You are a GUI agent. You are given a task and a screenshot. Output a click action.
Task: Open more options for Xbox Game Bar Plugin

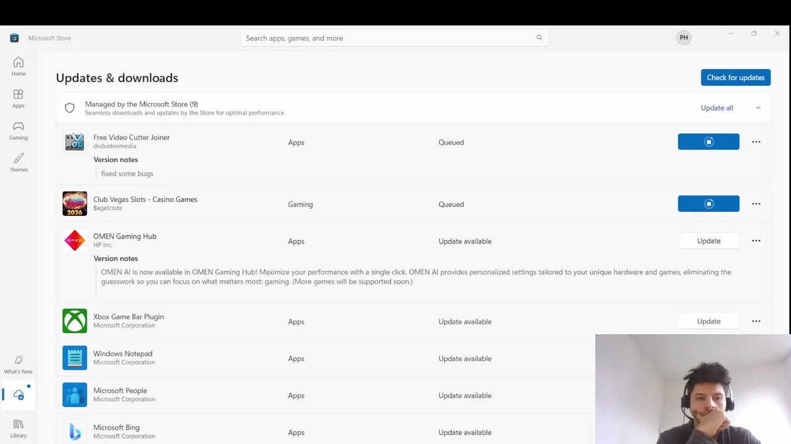click(756, 321)
